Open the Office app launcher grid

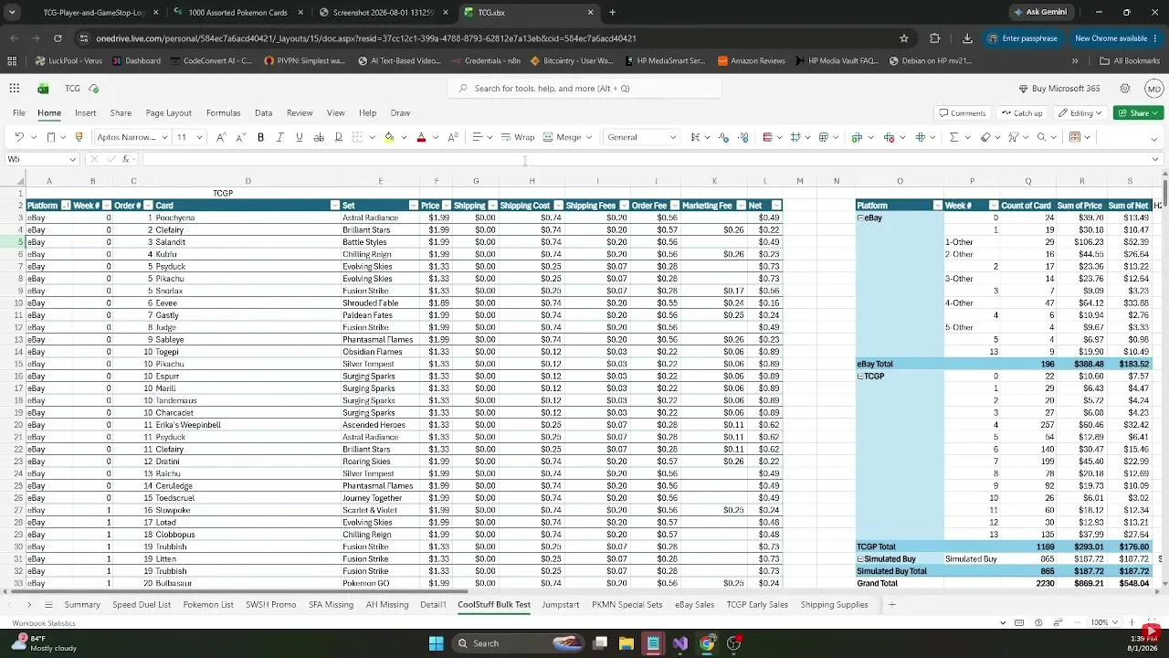pyautogui.click(x=15, y=89)
